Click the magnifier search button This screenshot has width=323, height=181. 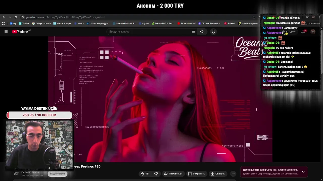[x=202, y=32]
